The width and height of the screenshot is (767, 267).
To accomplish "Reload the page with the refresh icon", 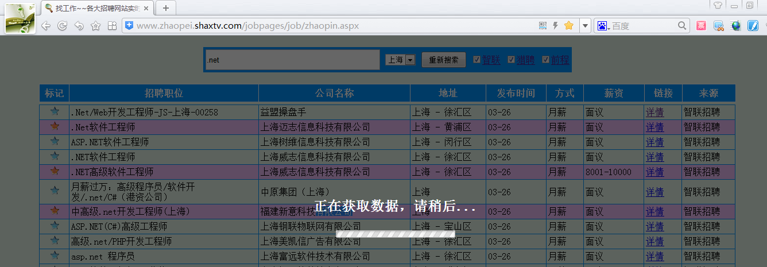I will pyautogui.click(x=63, y=26).
